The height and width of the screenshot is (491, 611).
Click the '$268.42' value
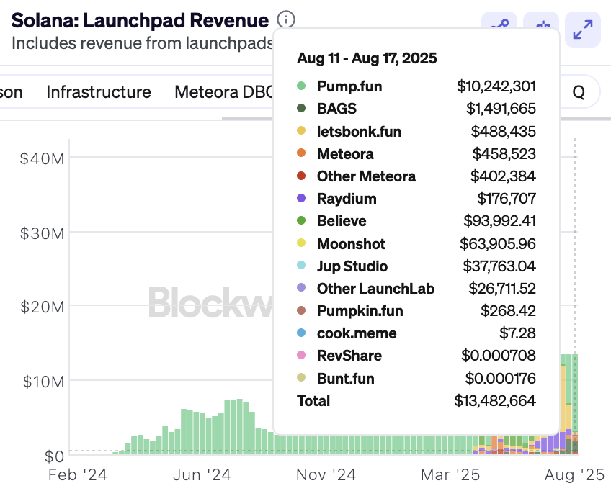pyautogui.click(x=509, y=311)
